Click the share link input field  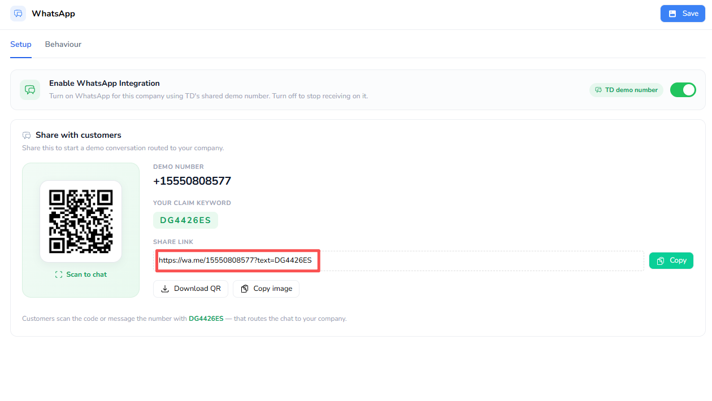(x=398, y=261)
